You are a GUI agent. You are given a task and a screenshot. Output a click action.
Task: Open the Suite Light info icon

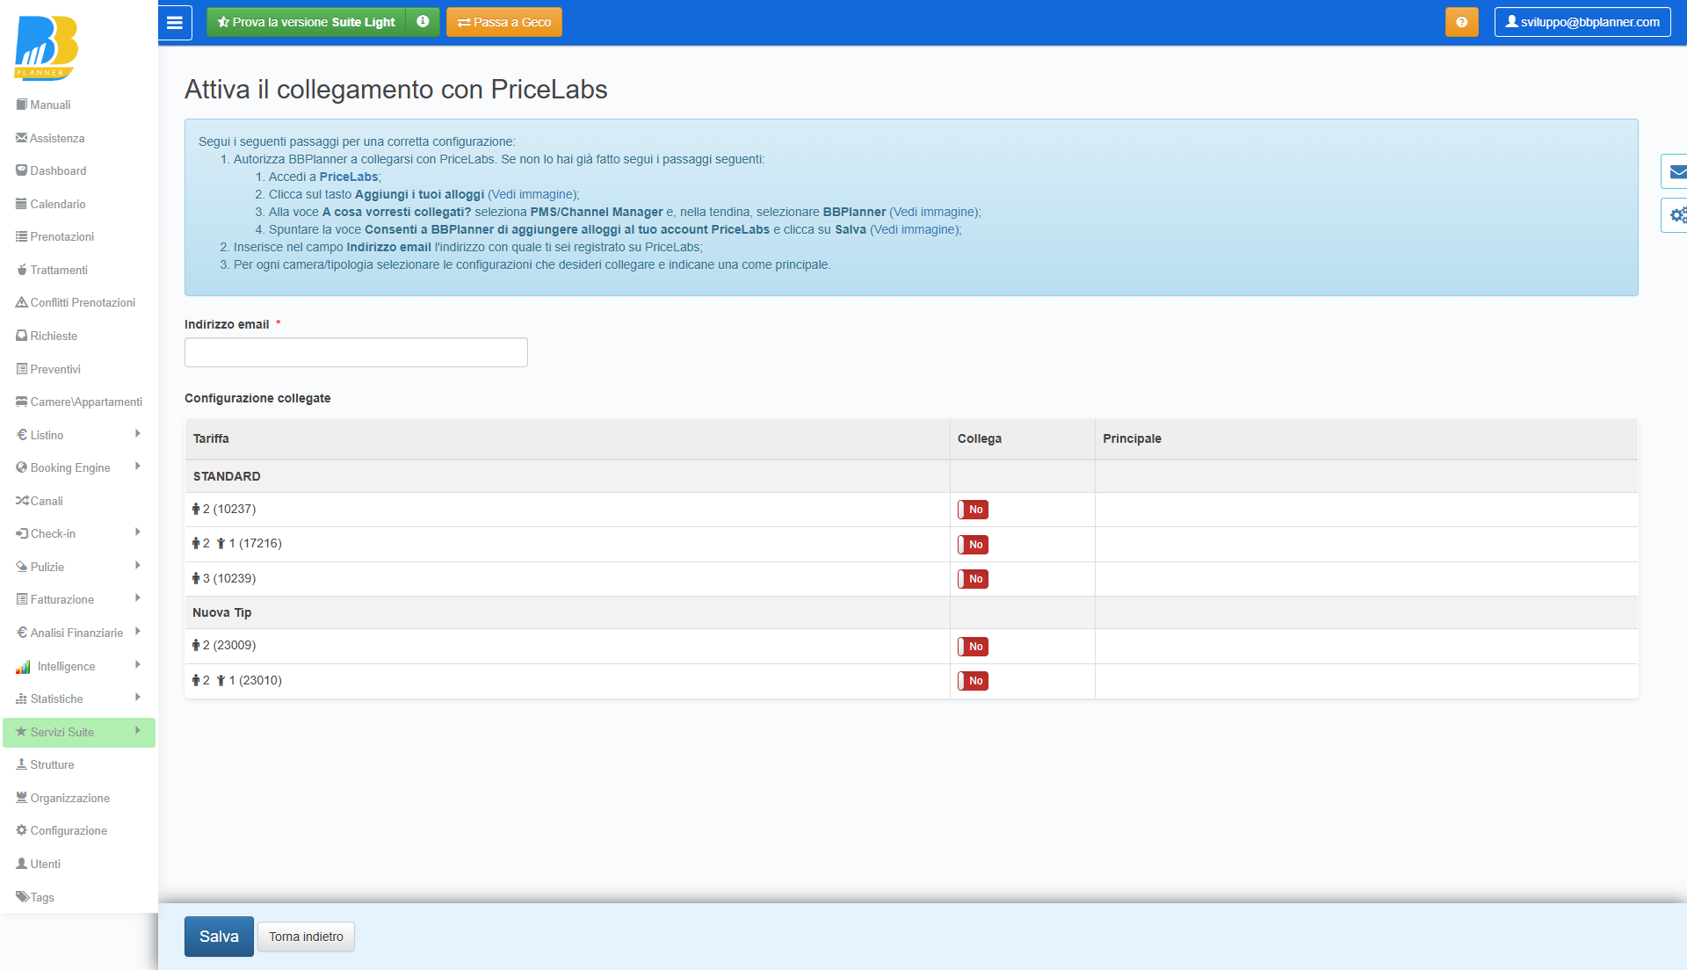click(x=423, y=22)
